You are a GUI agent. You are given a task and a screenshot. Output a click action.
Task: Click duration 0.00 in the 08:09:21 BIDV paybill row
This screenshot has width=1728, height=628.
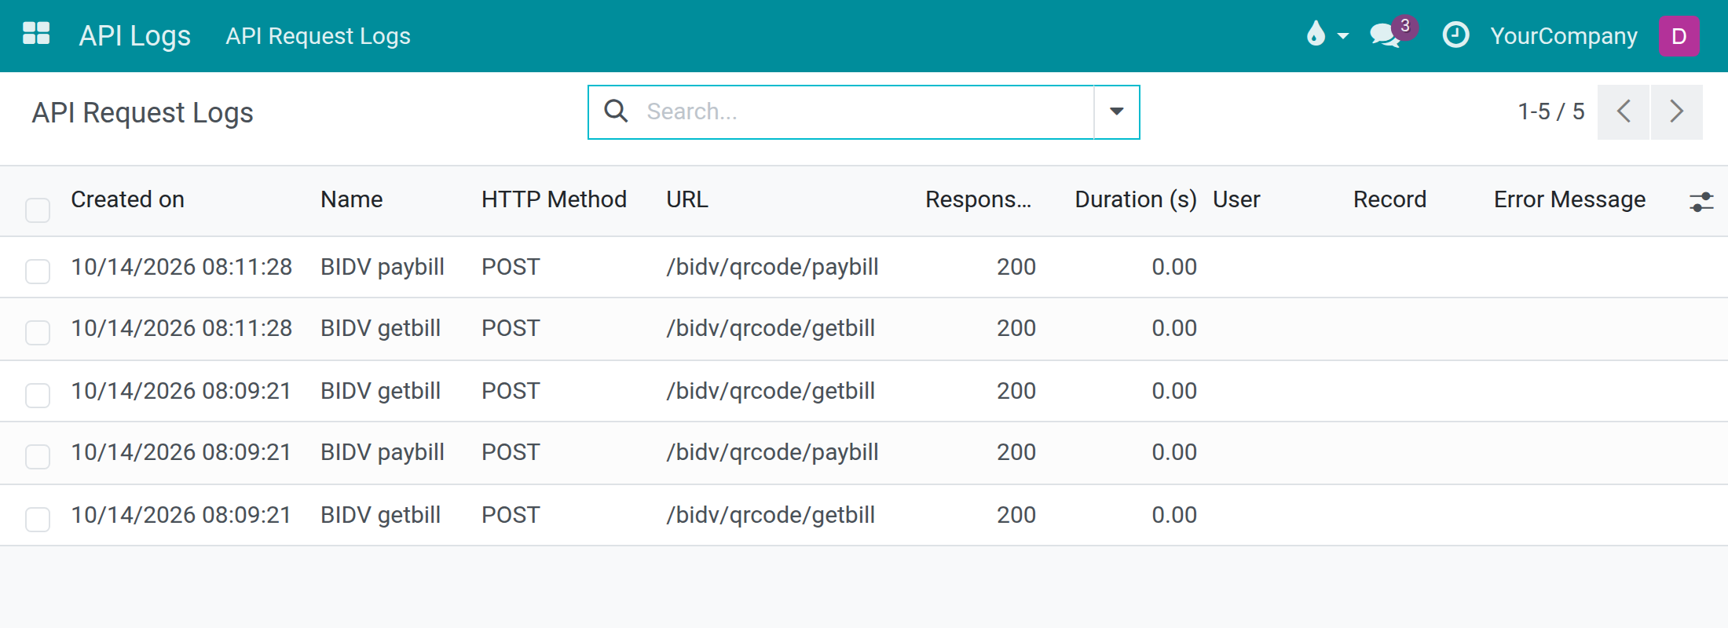pos(1174,452)
